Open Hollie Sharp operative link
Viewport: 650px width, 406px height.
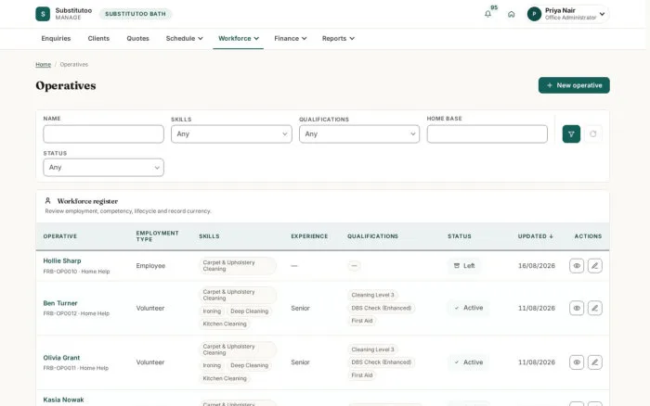tap(62, 260)
